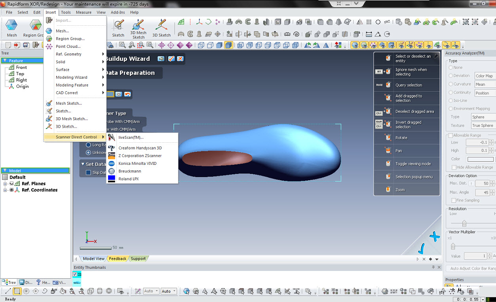The height and width of the screenshot is (302, 496).
Task: Click the Selection popup menu help row
Action: pos(407,177)
